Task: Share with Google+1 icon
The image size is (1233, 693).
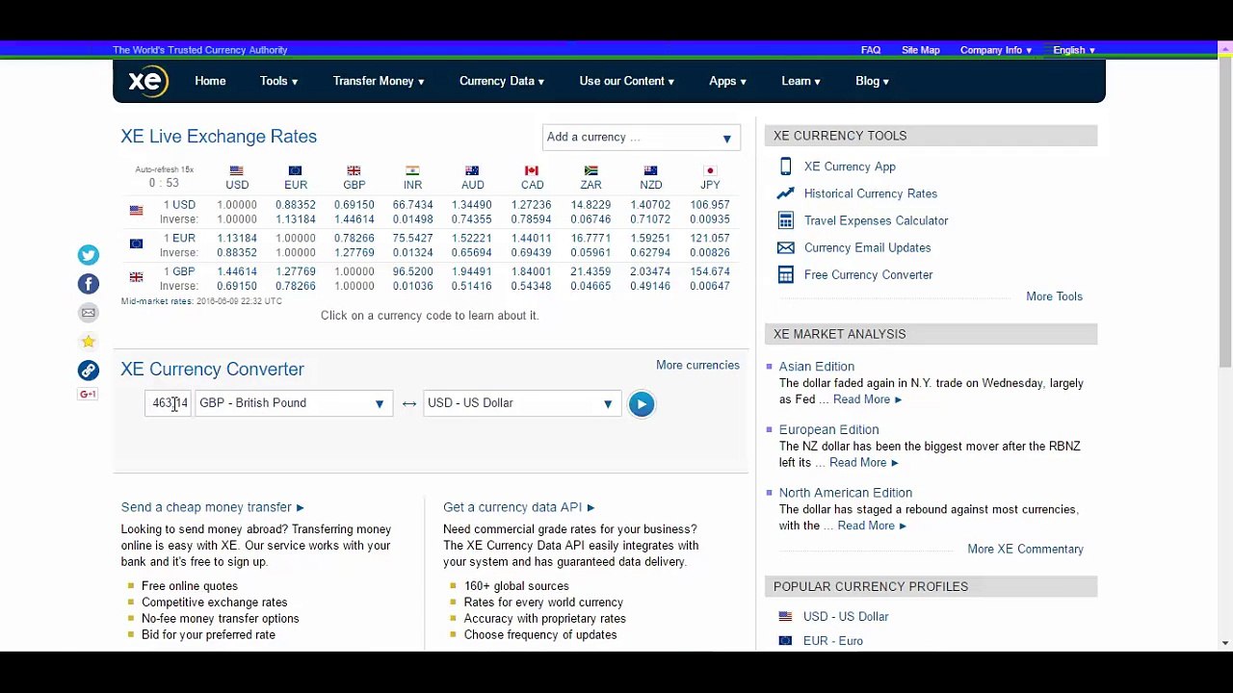Action: [x=88, y=394]
